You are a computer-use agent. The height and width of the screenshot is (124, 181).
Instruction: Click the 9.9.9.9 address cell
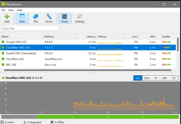[x=49, y=53]
